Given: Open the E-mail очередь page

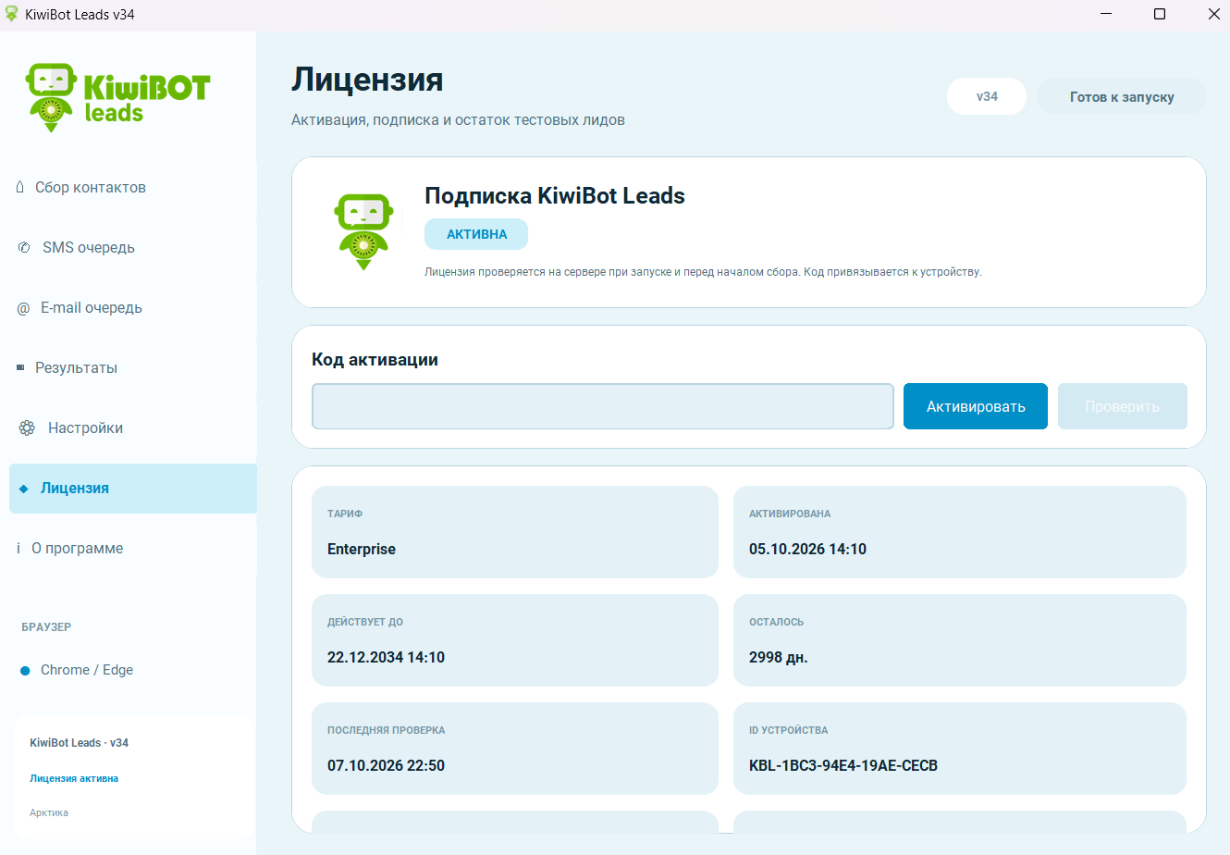Looking at the screenshot, I should click(x=133, y=307).
